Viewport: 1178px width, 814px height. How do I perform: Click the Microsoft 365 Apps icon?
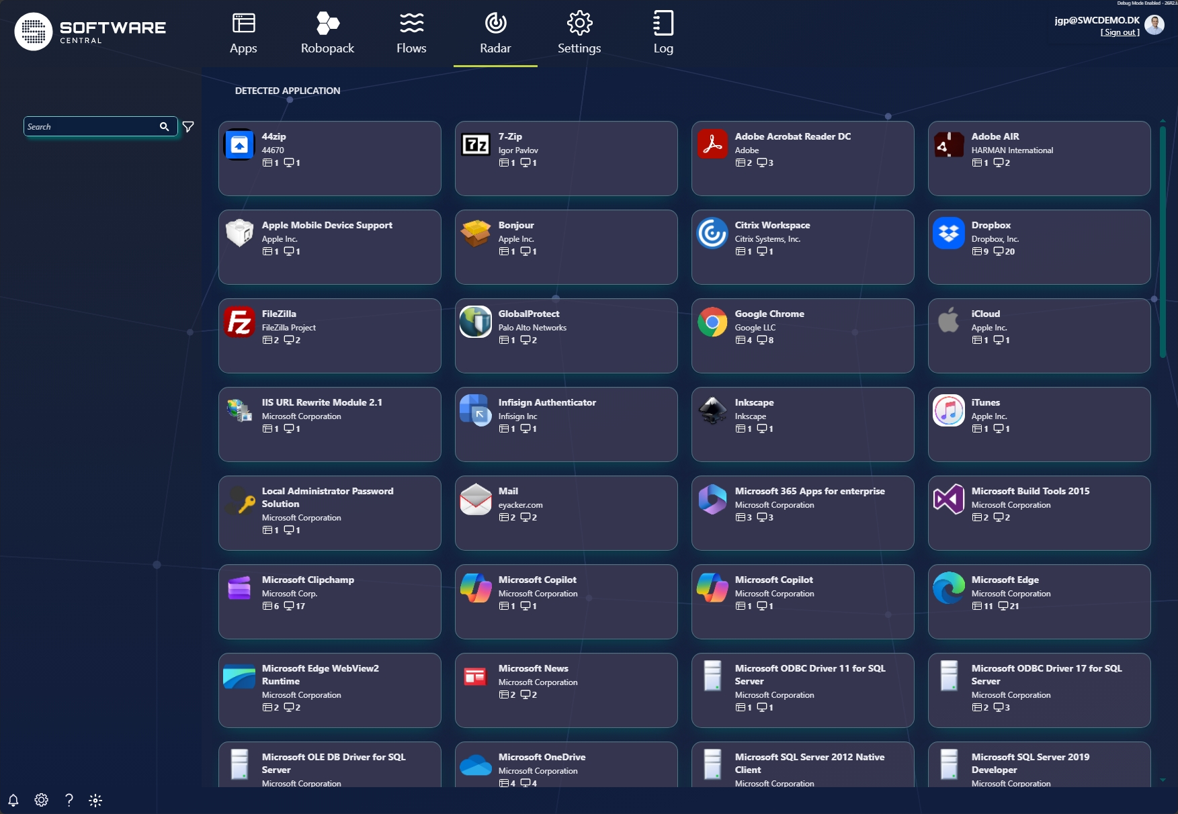pyautogui.click(x=712, y=499)
